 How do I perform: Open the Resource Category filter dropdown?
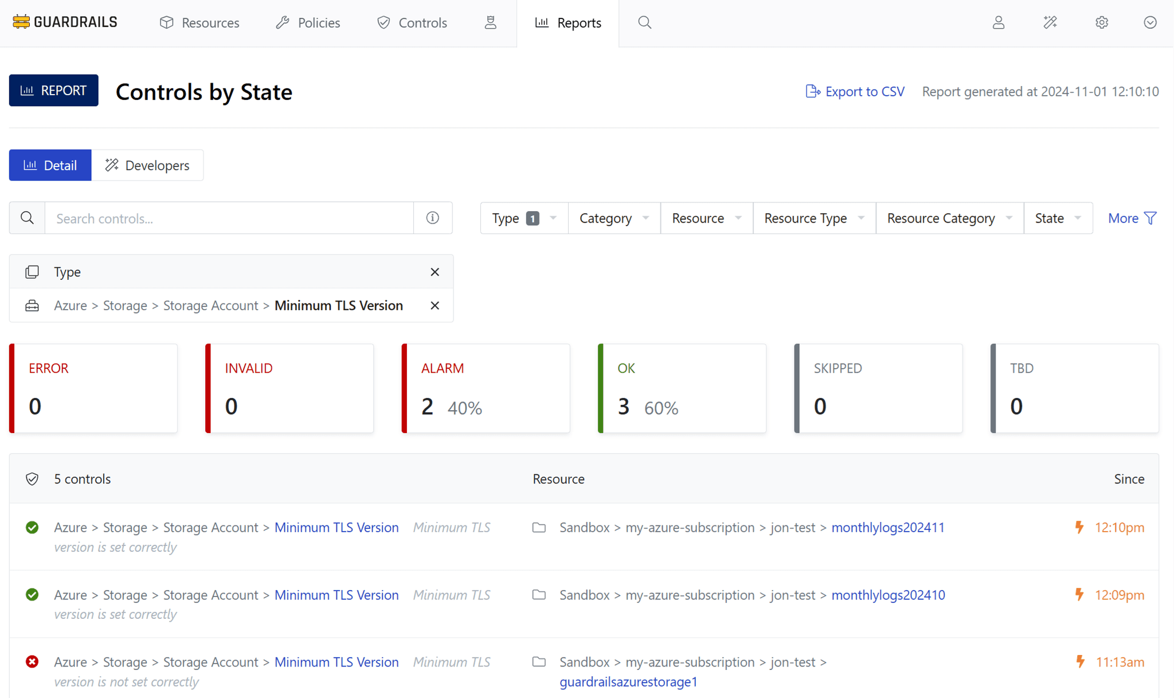point(949,218)
